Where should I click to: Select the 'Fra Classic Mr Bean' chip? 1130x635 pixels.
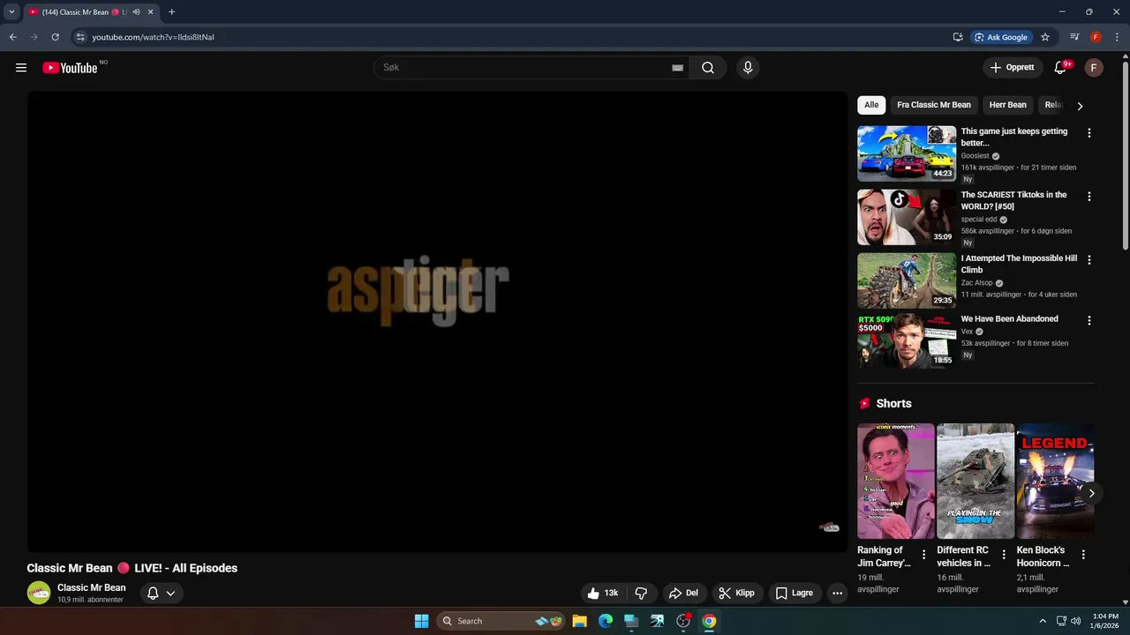[x=934, y=105]
